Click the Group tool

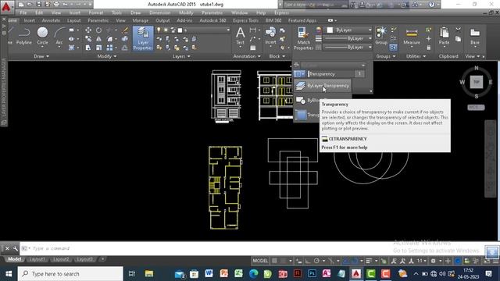381,36
